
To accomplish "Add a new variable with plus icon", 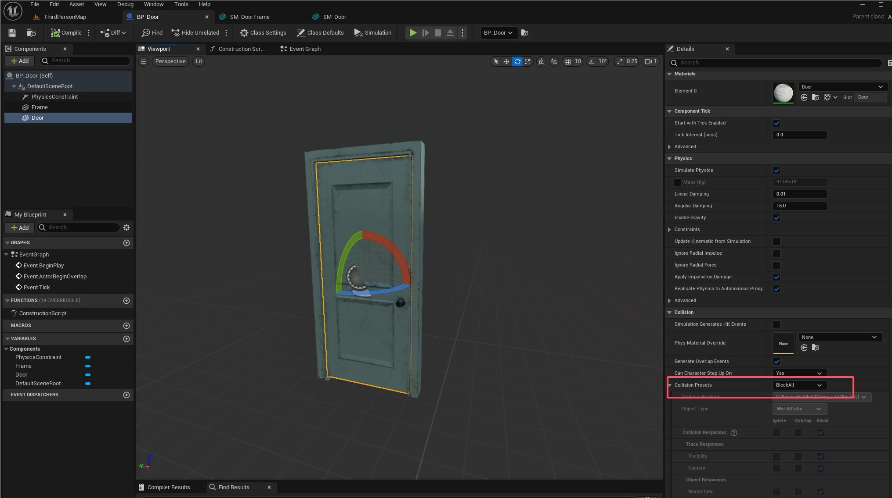I will pyautogui.click(x=126, y=339).
